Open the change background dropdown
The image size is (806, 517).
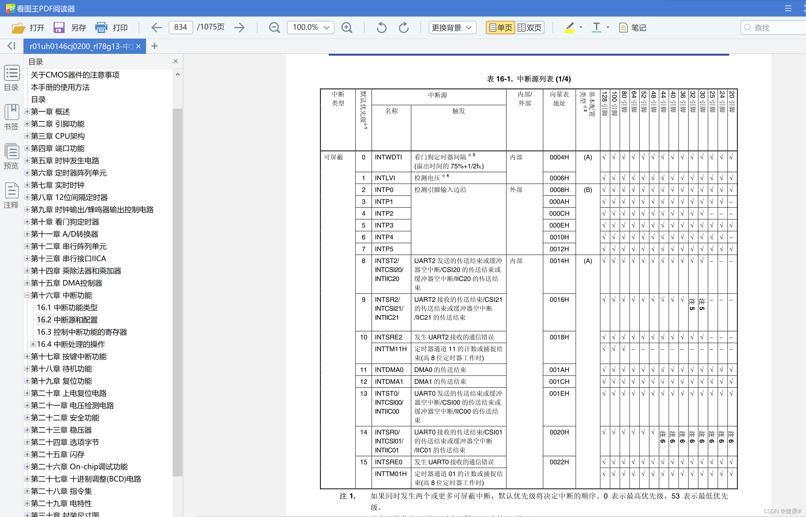[x=452, y=28]
